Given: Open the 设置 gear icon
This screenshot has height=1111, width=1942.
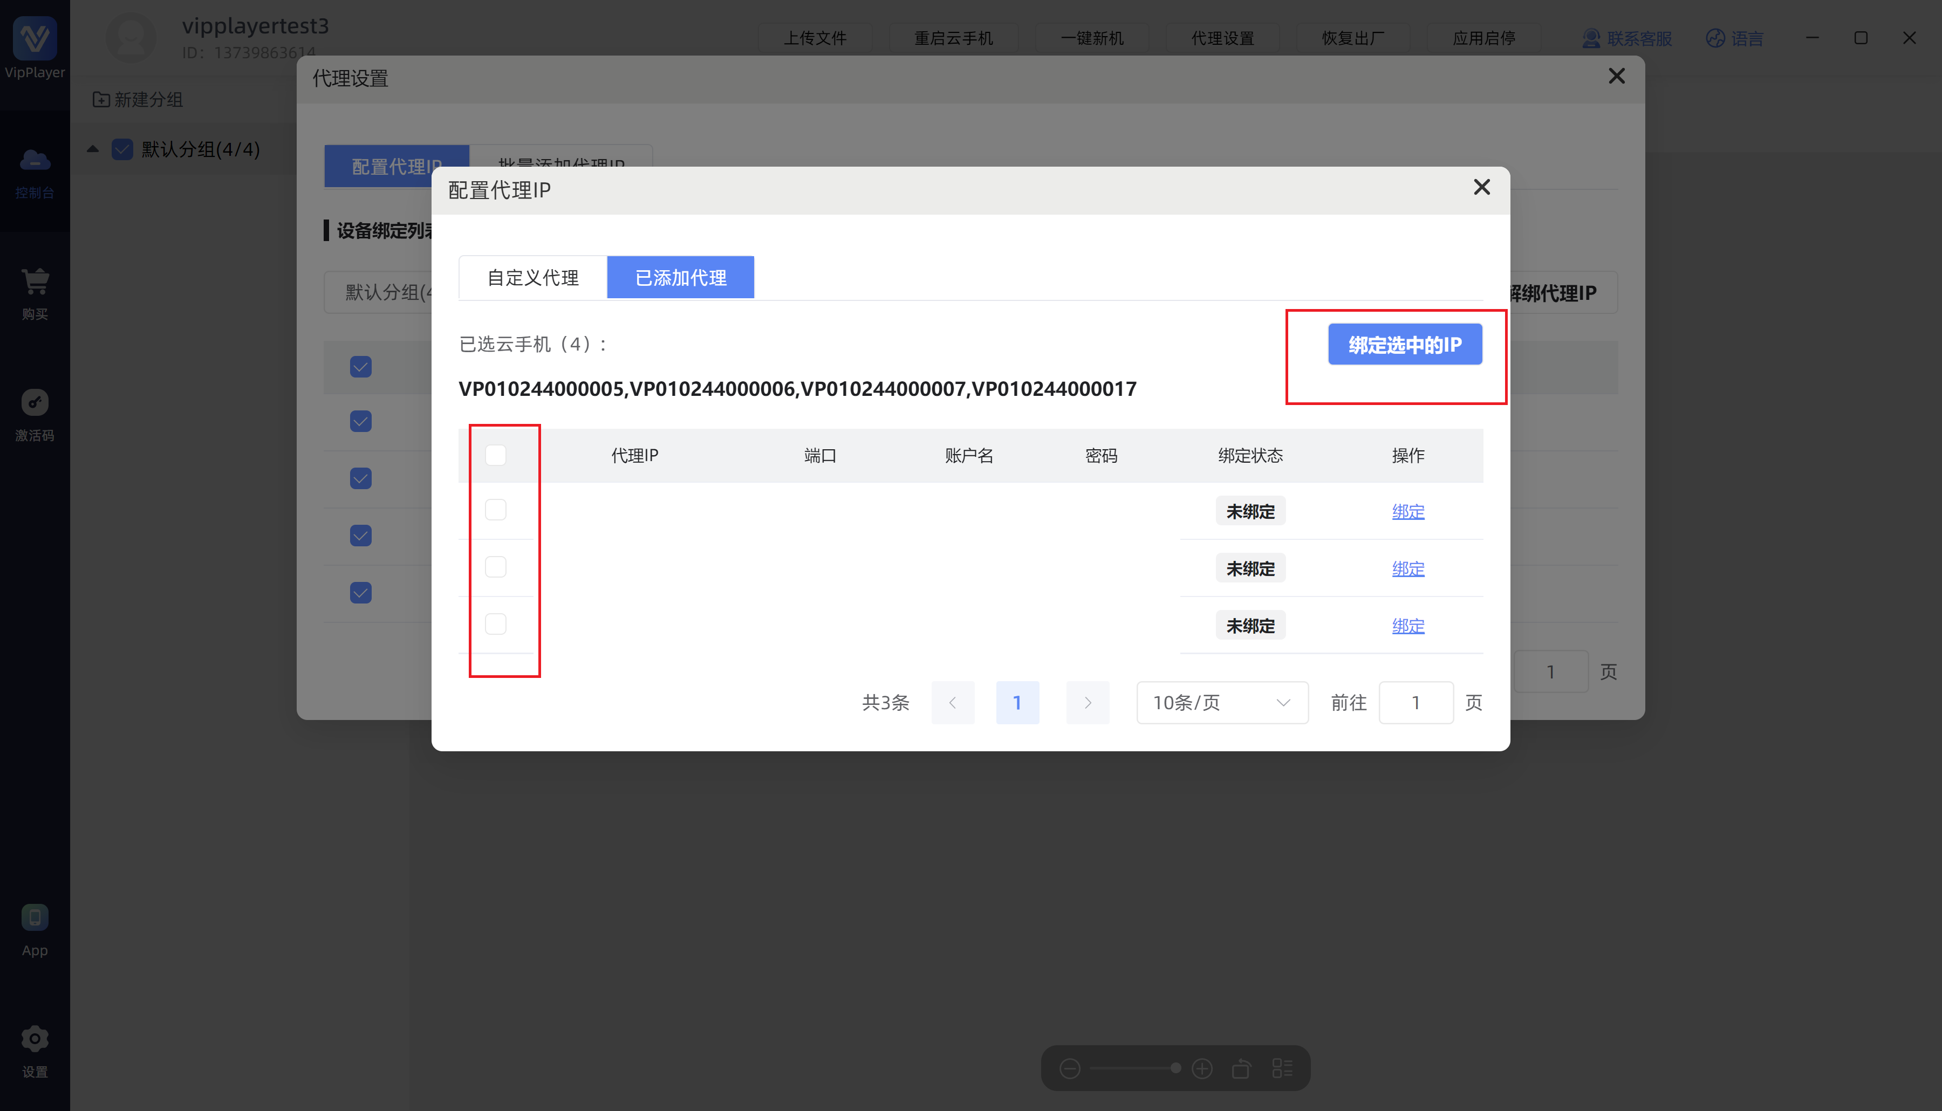Looking at the screenshot, I should [35, 1039].
